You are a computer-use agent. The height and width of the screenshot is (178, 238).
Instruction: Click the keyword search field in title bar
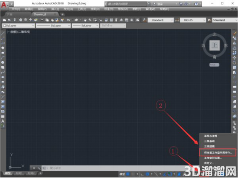[127, 4]
